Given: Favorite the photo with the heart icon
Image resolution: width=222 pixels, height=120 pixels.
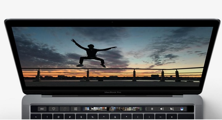Looking at the screenshot, I should coord(54,109).
